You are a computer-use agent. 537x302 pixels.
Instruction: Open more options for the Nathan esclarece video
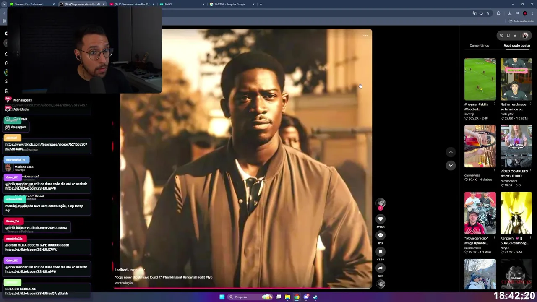530,104
